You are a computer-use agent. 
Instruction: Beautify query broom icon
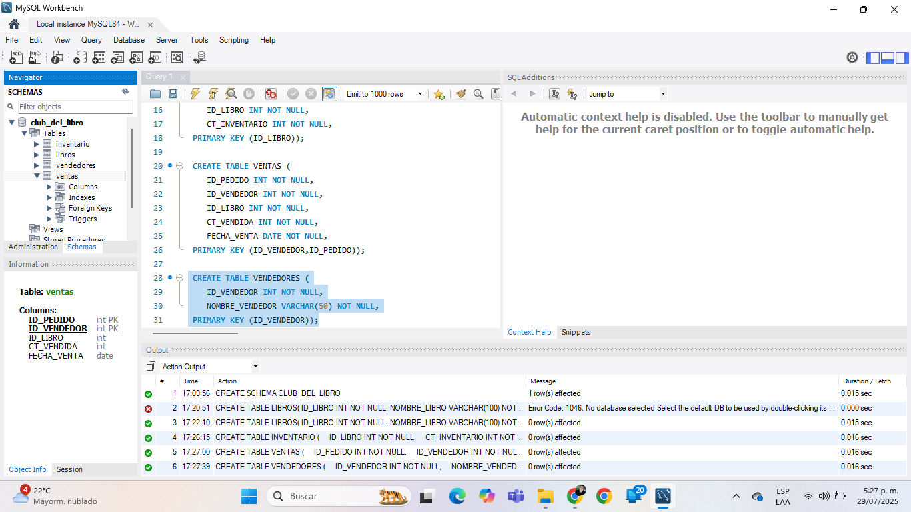pyautogui.click(x=460, y=94)
